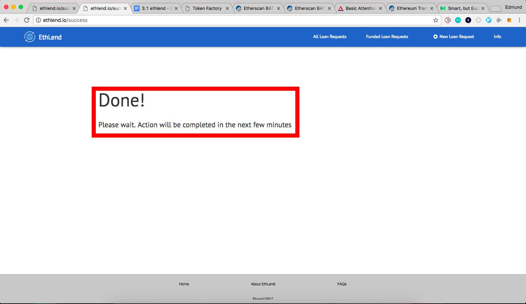Image resolution: width=526 pixels, height=304 pixels.
Task: Switch to the 3.1 ethlend Google Docs tab
Action: (x=156, y=8)
